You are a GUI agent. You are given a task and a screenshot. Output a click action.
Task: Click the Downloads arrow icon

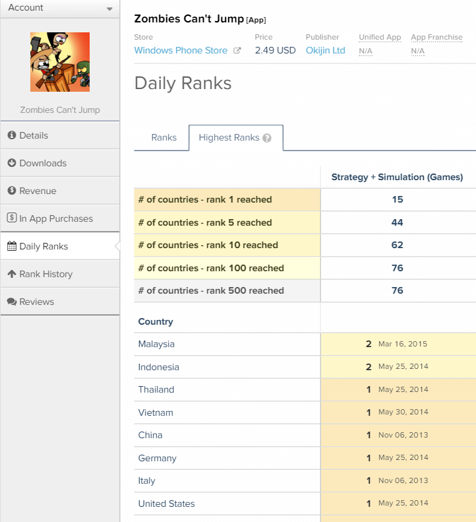tap(12, 163)
